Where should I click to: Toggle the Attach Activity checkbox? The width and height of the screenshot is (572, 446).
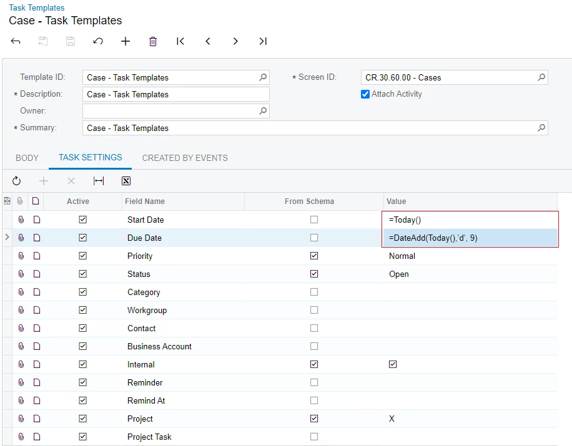365,94
